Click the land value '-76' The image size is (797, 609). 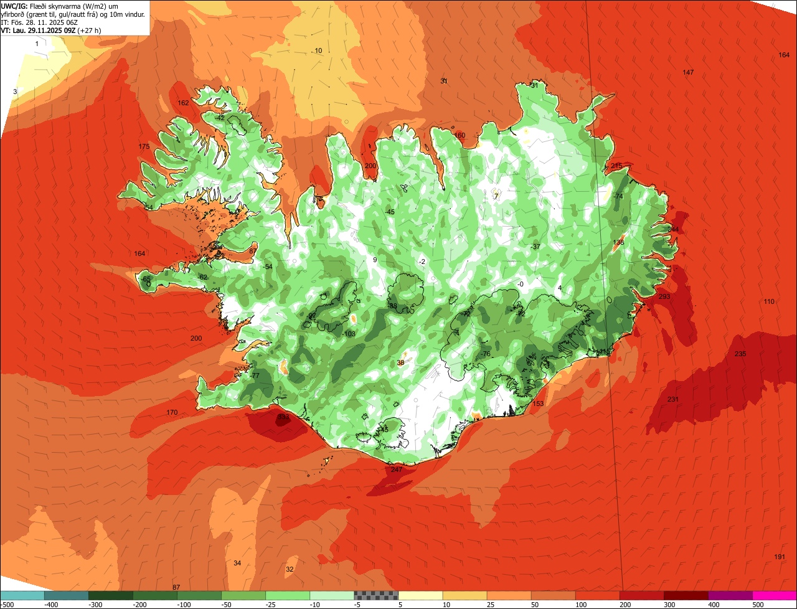click(486, 354)
